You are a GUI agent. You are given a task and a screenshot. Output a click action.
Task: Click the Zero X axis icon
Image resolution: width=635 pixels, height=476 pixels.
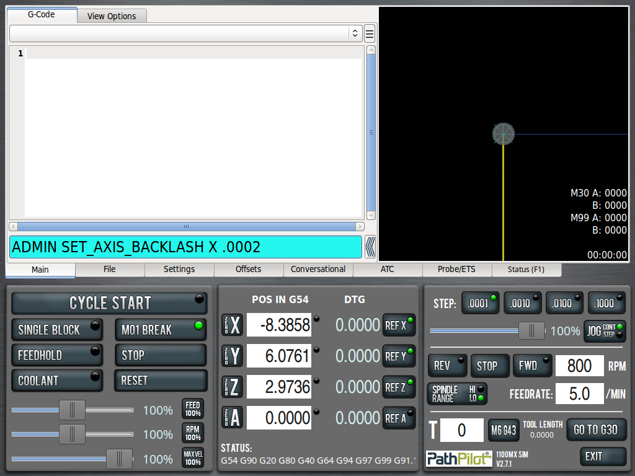point(233,325)
